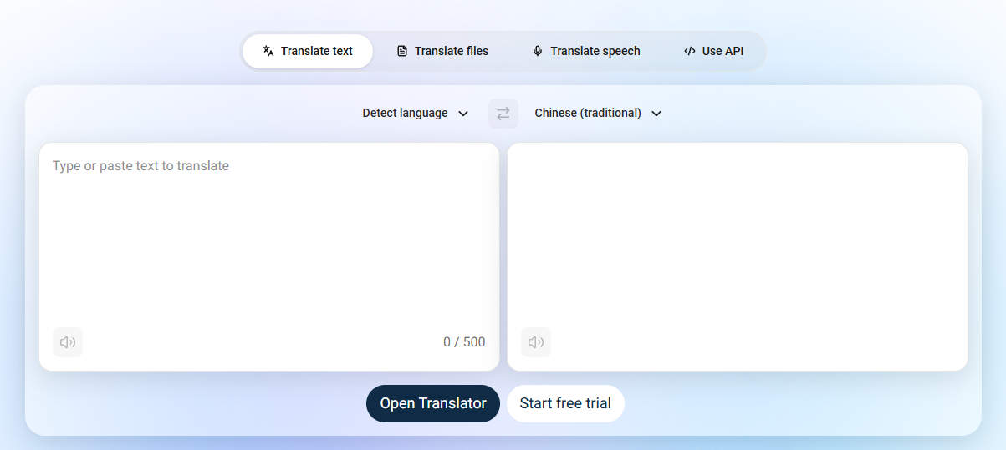Play source text audio speaker icon

(x=68, y=342)
